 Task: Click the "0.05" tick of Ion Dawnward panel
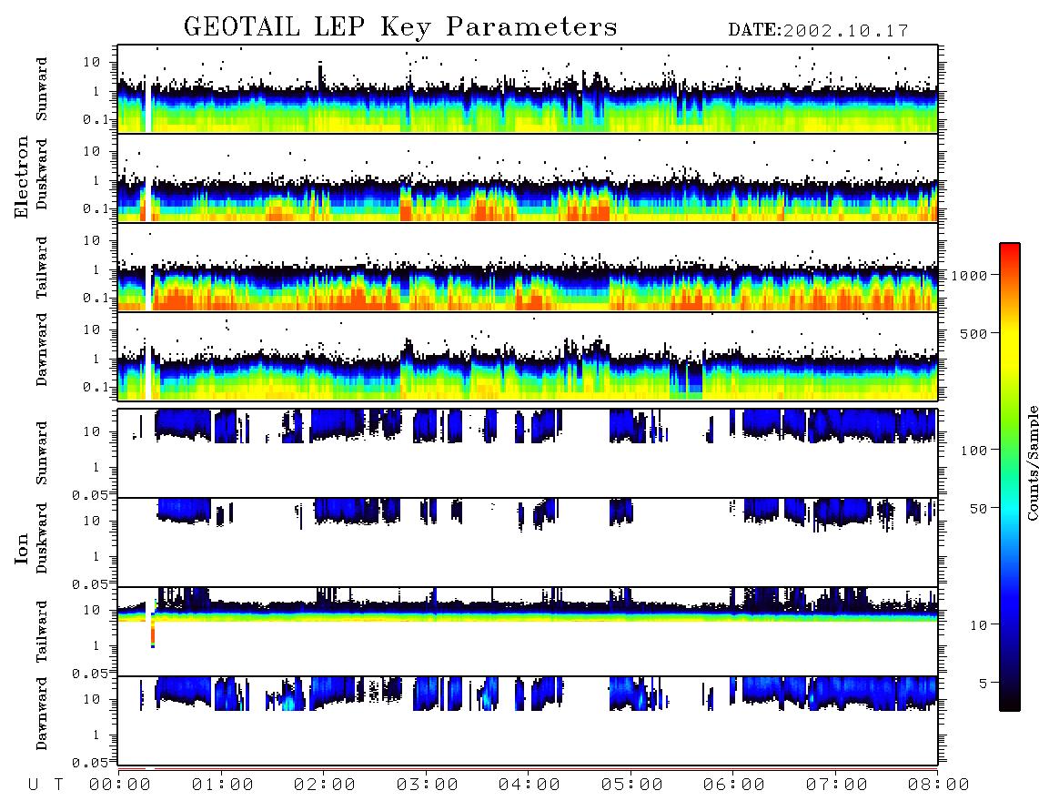click(89, 763)
